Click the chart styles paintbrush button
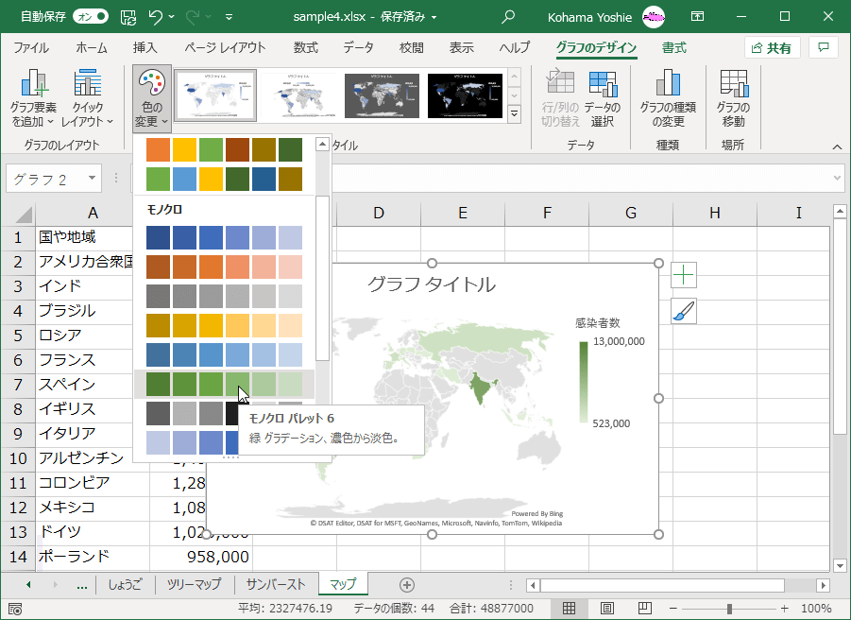Viewport: 851px width, 620px height. [683, 311]
